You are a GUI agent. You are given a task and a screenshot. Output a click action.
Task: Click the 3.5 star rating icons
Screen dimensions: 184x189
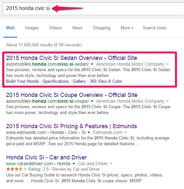(16, 169)
